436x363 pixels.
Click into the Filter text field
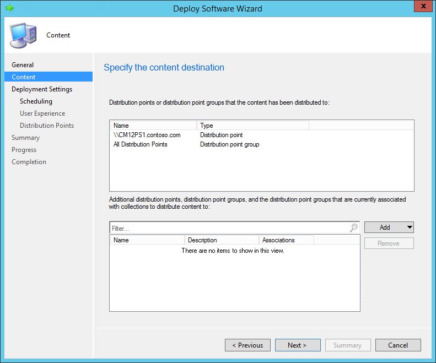tap(229, 227)
